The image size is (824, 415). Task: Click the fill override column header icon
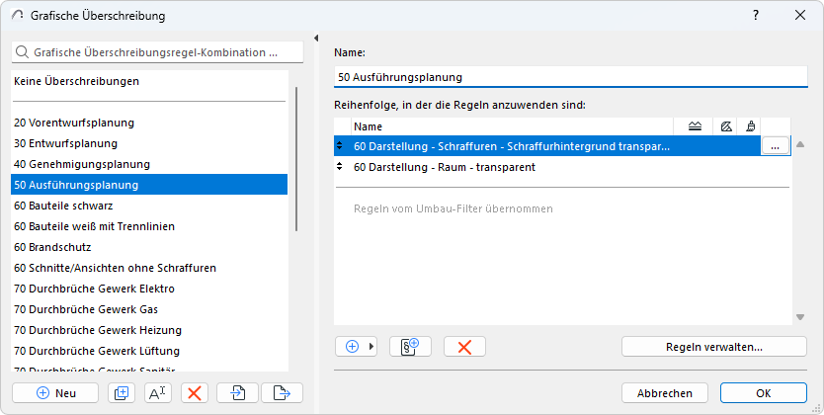(726, 126)
